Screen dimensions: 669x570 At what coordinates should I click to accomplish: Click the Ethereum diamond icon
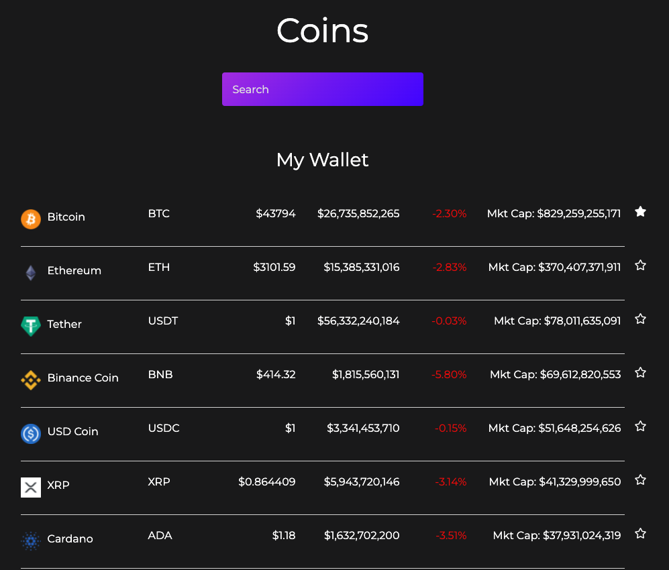30,273
